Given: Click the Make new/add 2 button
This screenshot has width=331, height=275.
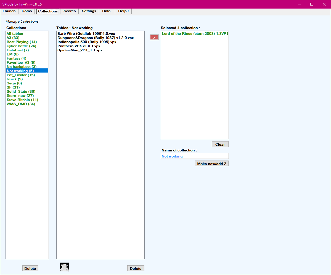Looking at the screenshot, I should [212, 164].
